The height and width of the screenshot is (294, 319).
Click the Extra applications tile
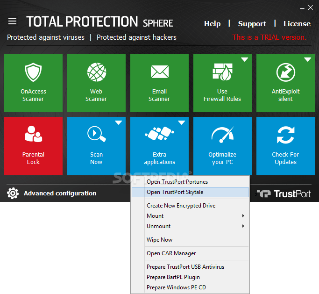pyautogui.click(x=160, y=146)
